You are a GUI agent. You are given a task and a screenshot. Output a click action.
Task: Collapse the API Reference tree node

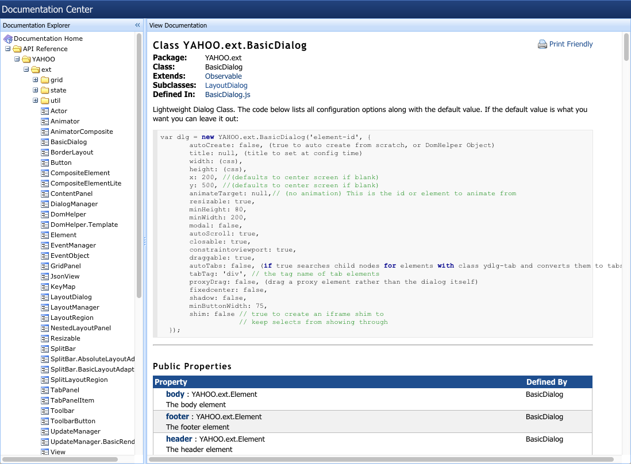[x=8, y=49]
